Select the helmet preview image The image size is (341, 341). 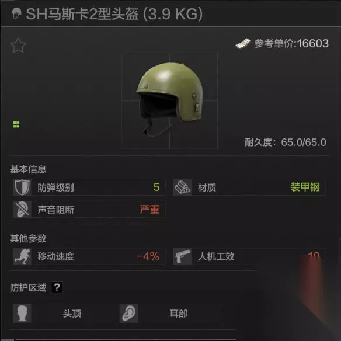(169, 100)
